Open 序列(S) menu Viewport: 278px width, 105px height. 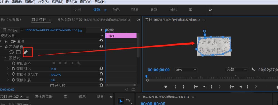click(x=43, y=2)
